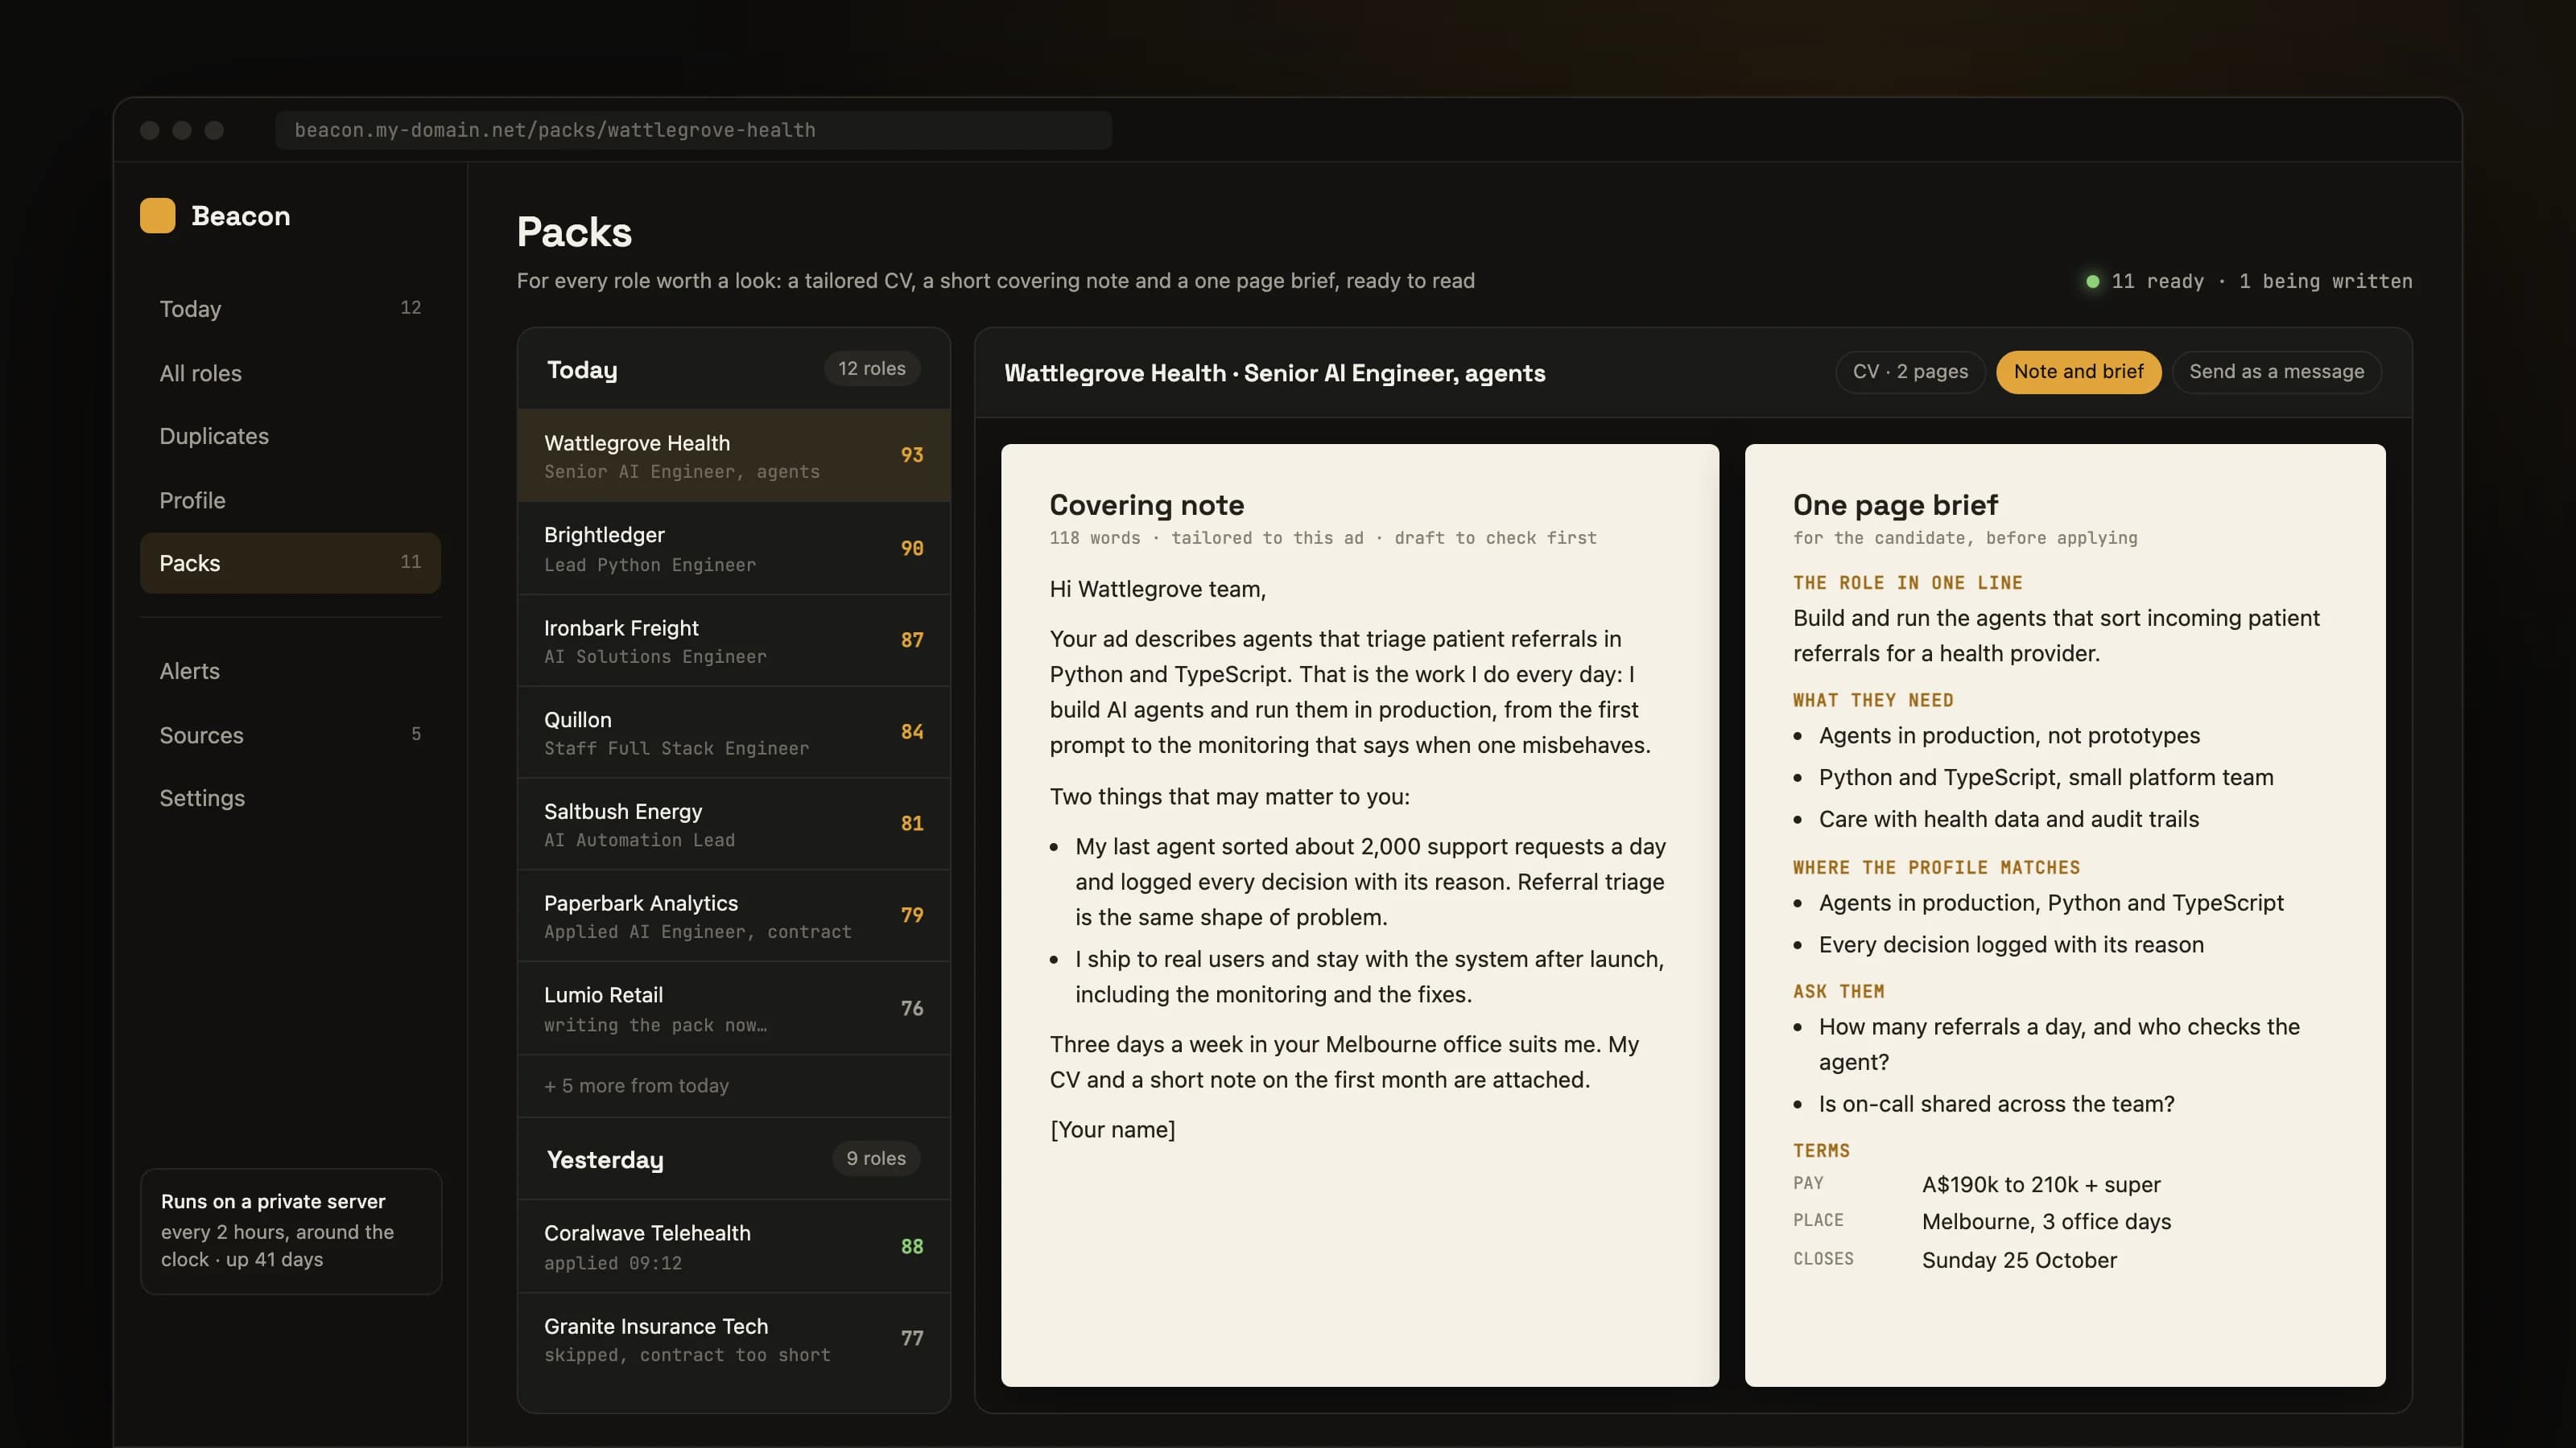This screenshot has height=1448, width=2576.
Task: Click the Covering note heading
Action: (1147, 504)
